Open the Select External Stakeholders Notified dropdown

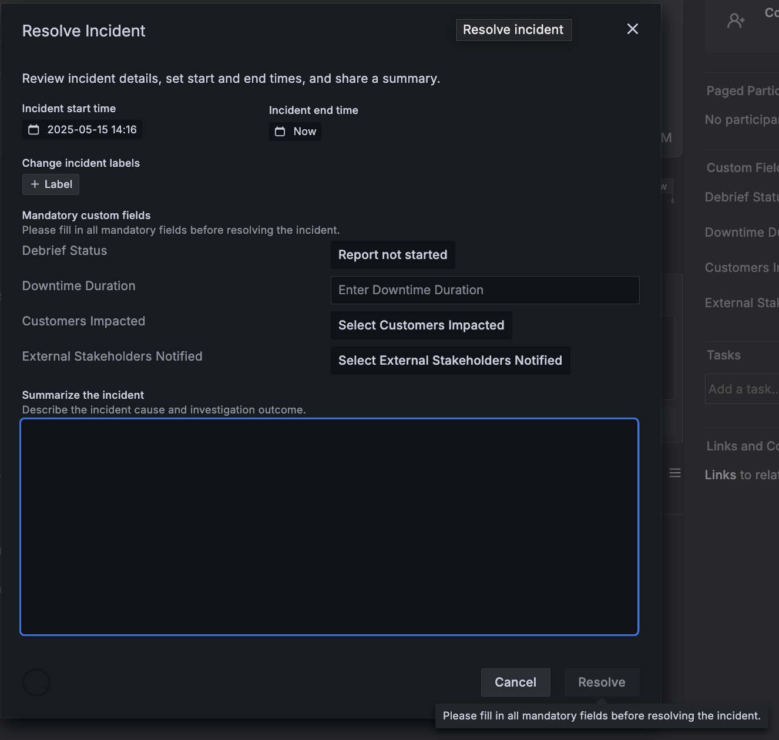point(450,360)
